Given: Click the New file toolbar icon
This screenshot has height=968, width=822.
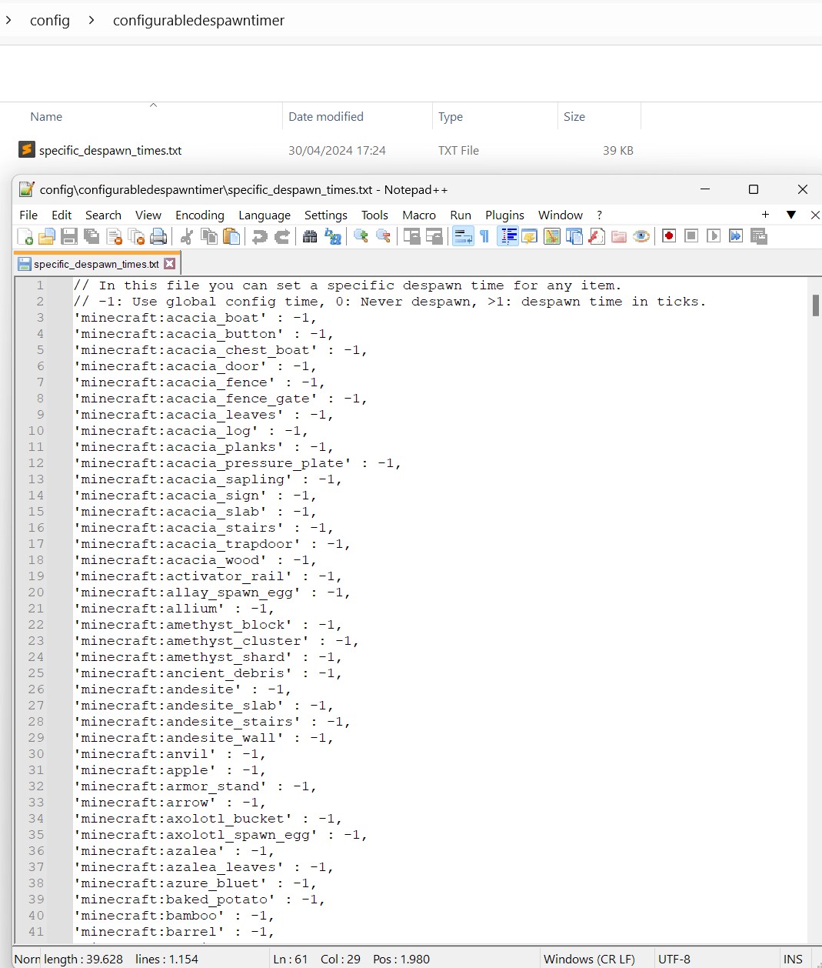Looking at the screenshot, I should [x=25, y=236].
